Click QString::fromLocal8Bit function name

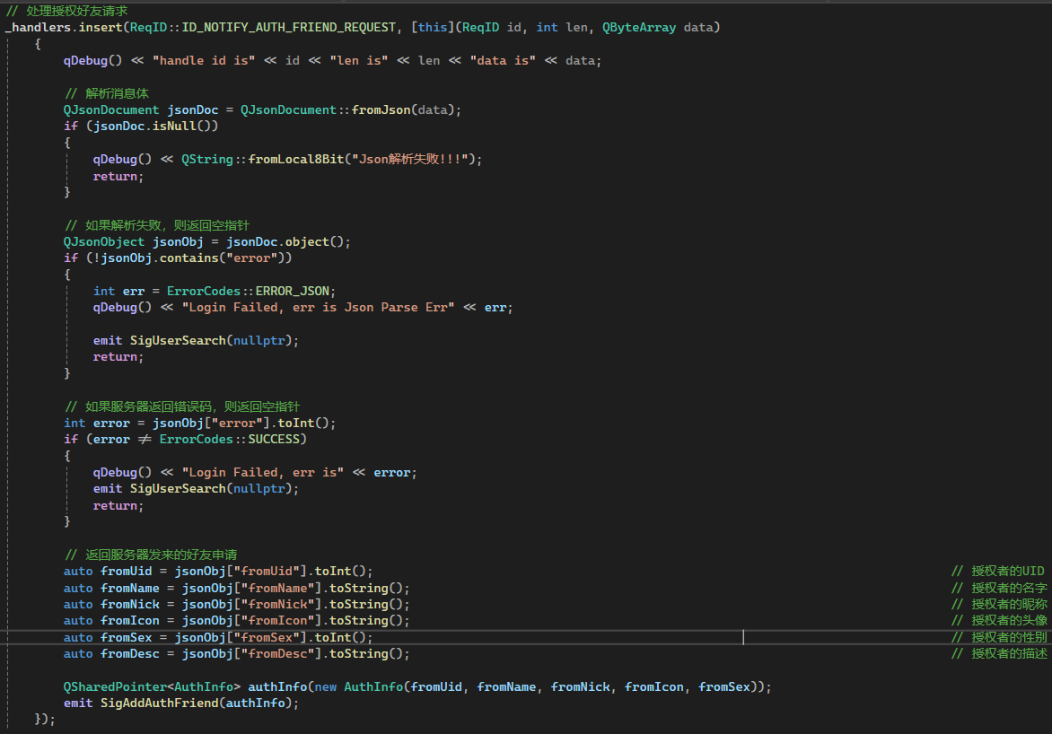(262, 159)
